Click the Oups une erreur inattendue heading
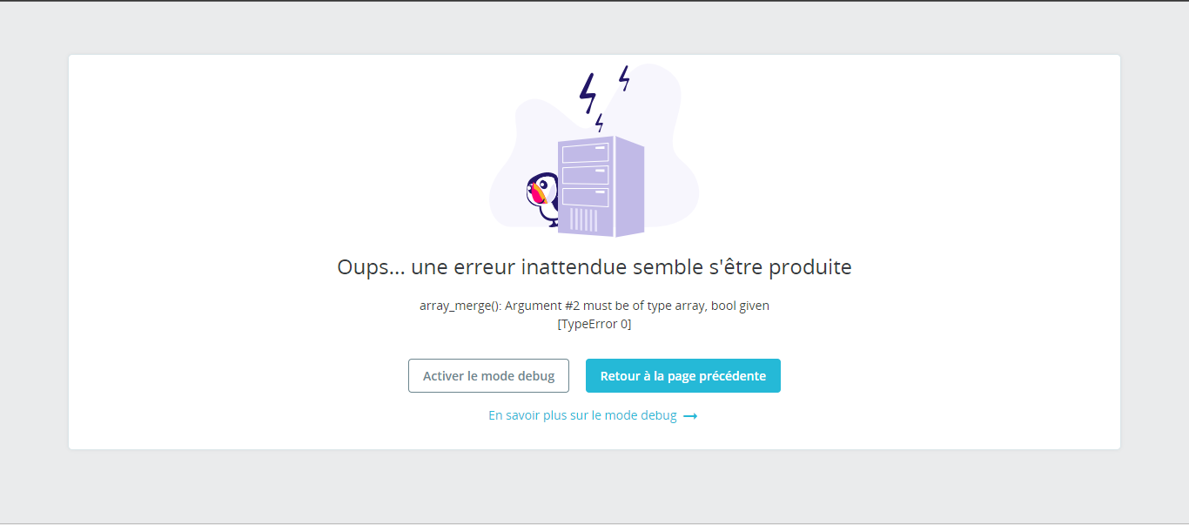1189x525 pixels. (594, 267)
